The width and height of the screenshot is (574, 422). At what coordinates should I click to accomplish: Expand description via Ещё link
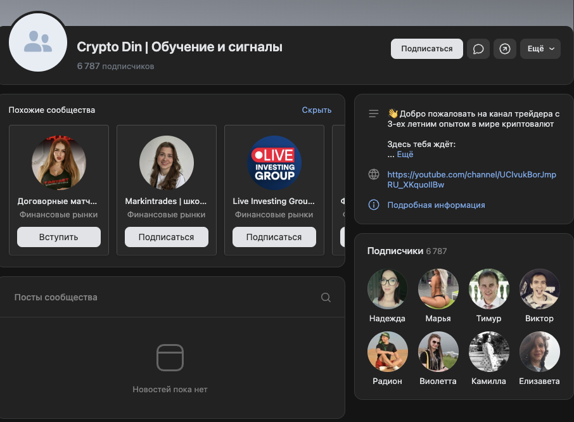(x=405, y=155)
